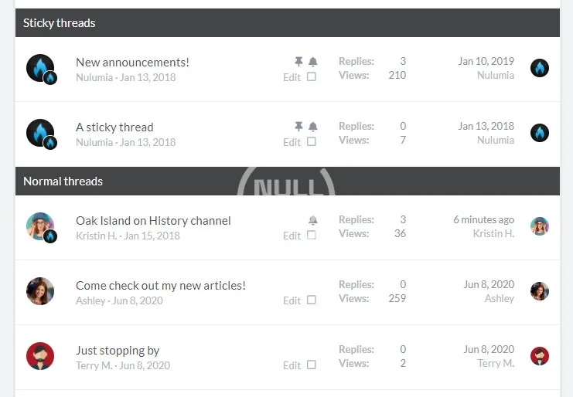This screenshot has height=397, width=573.
Task: Toggle checkbox on Just stopping by thread
Action: coord(312,365)
